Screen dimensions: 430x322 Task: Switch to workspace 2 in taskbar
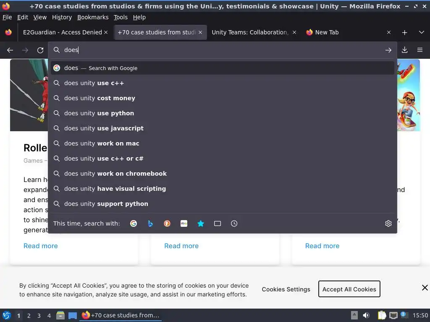click(29, 316)
